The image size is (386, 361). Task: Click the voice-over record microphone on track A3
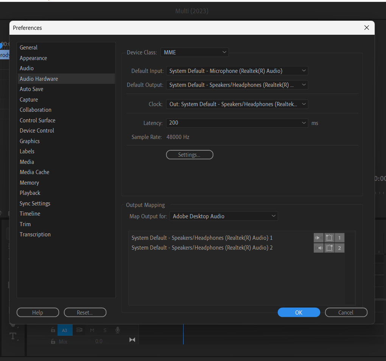coord(117,330)
